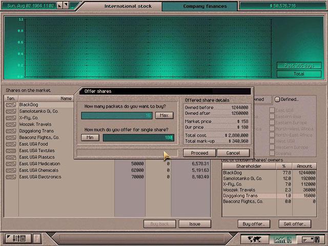The height and width of the screenshot is (246, 328).
Task: Click the trend icon beside East USA Electronics
Action: click(x=11, y=177)
